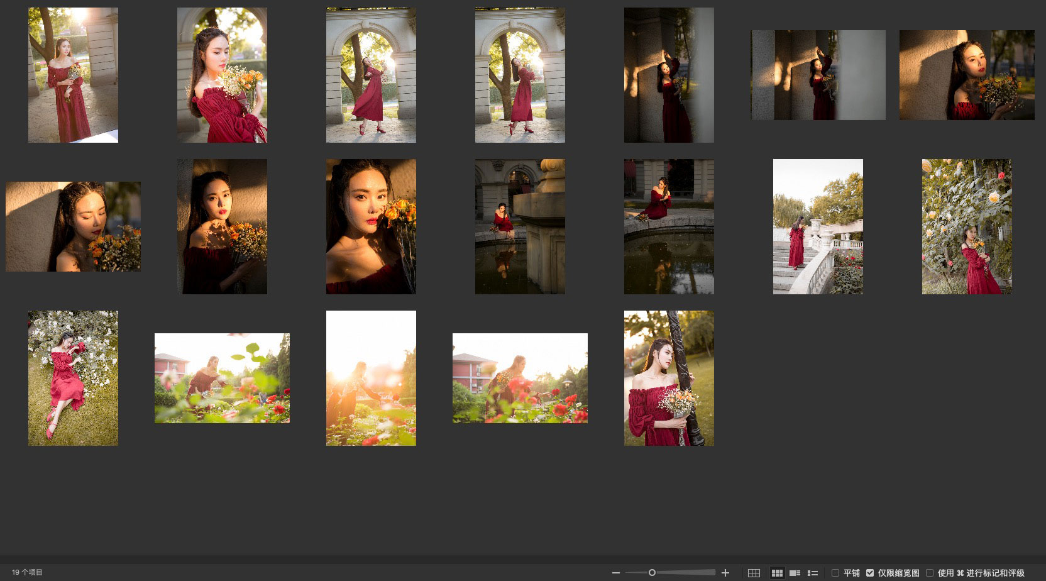Select woman with closed eyes landscape photo
Image resolution: width=1046 pixels, height=581 pixels.
coord(73,226)
